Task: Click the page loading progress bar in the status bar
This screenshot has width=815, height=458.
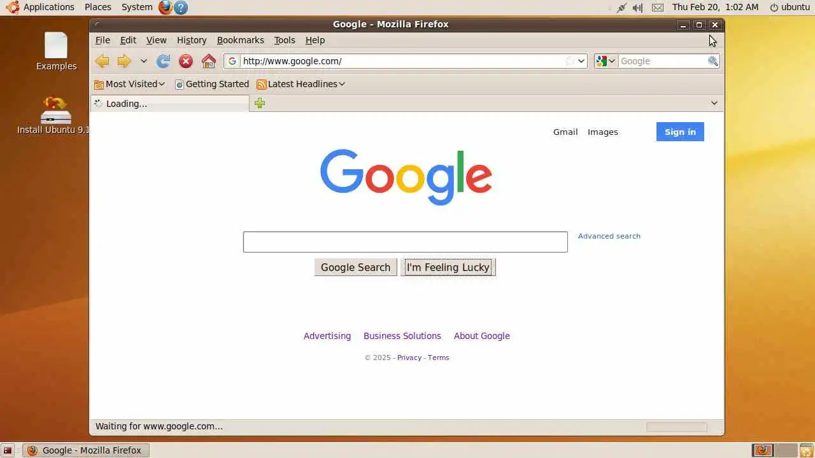Action: tap(677, 427)
